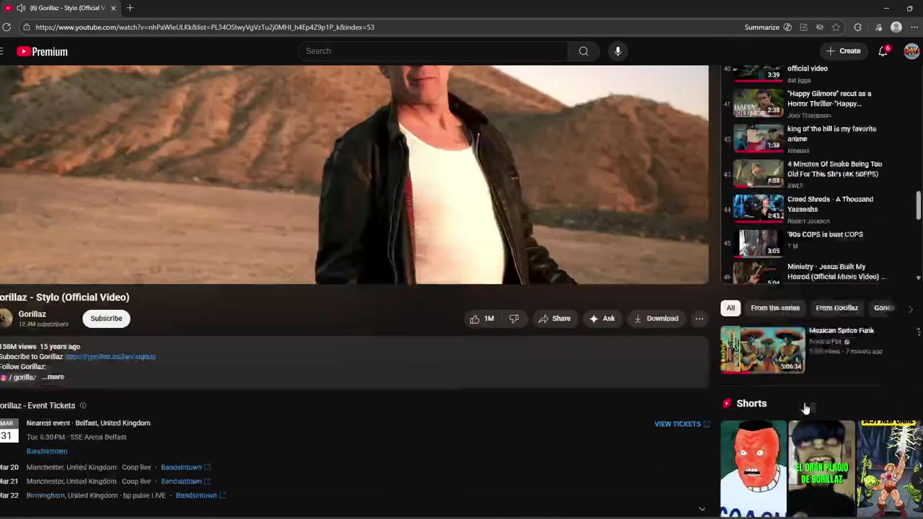Select the From the series chip

(775, 308)
